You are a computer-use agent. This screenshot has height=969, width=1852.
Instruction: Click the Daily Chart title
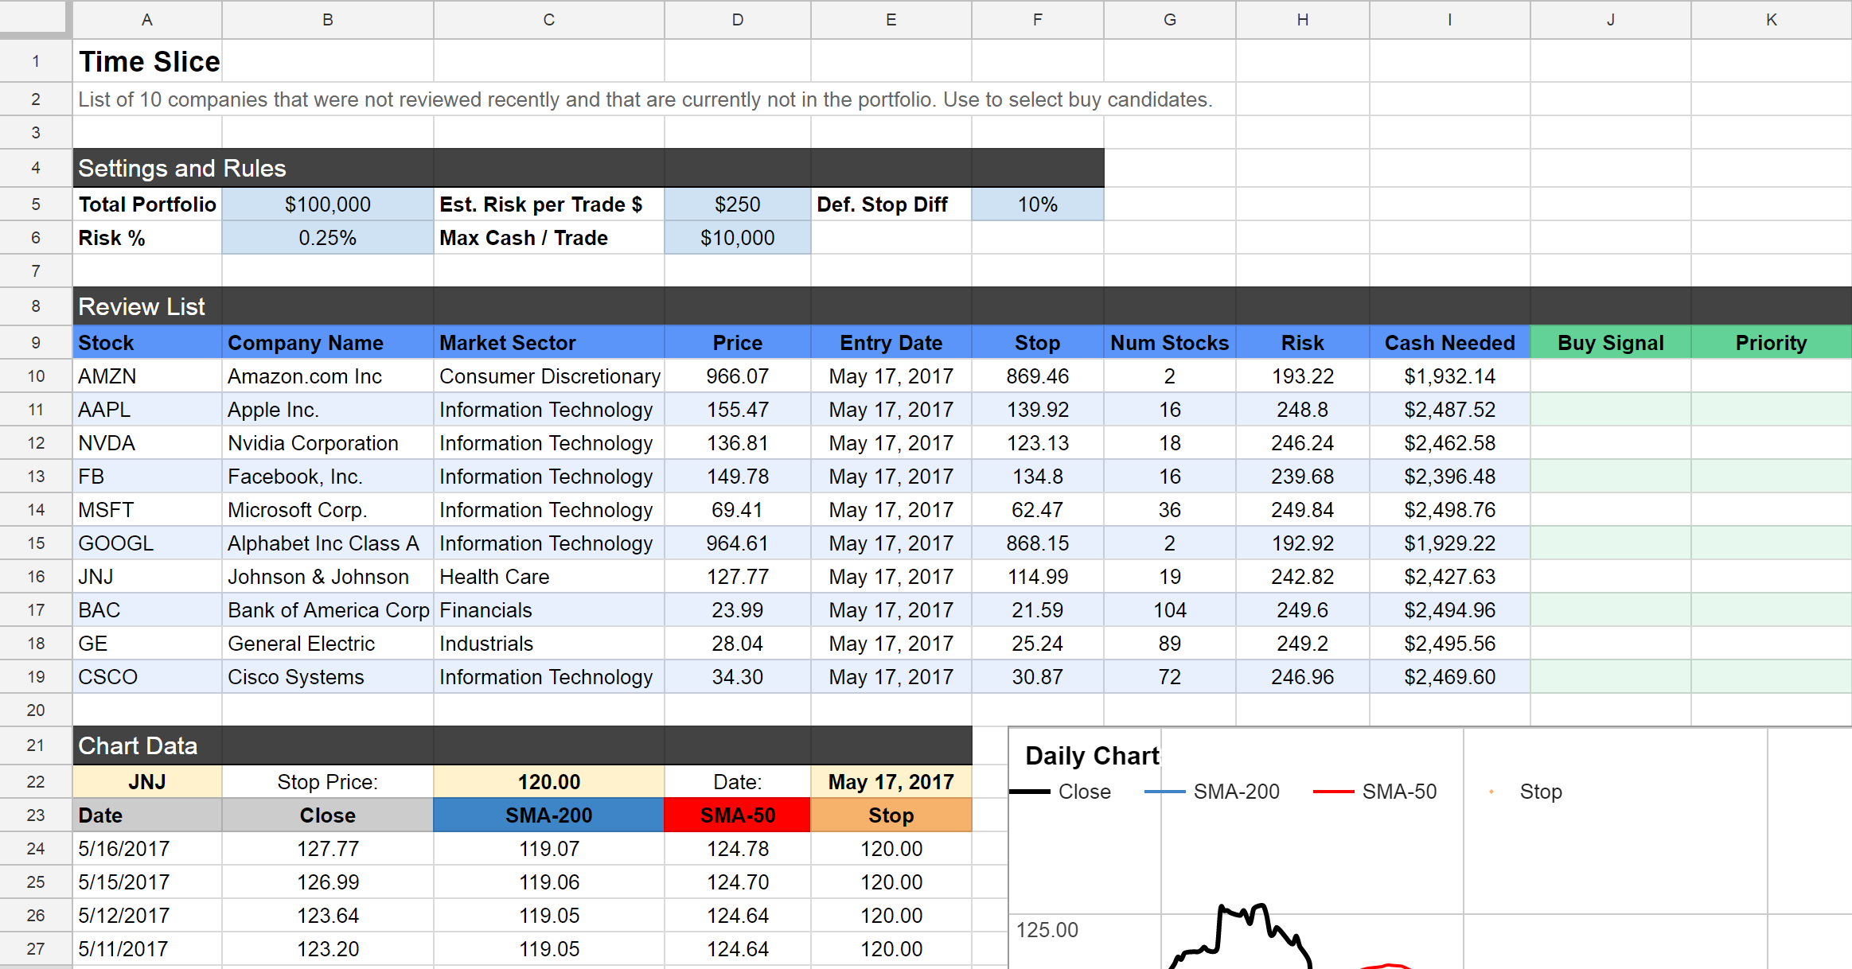tap(1092, 756)
